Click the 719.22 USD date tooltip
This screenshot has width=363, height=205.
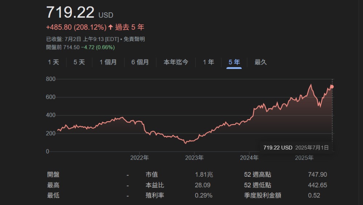(295, 148)
